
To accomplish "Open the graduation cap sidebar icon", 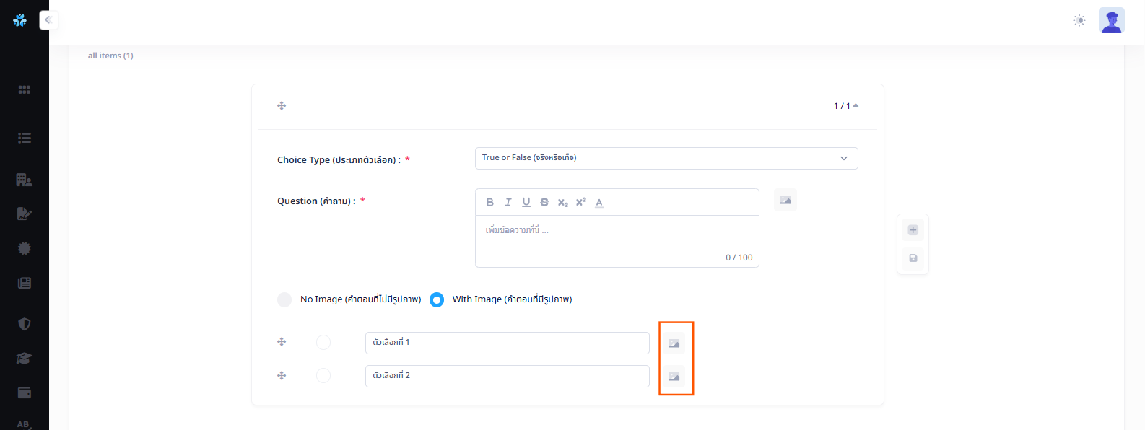I will point(25,359).
